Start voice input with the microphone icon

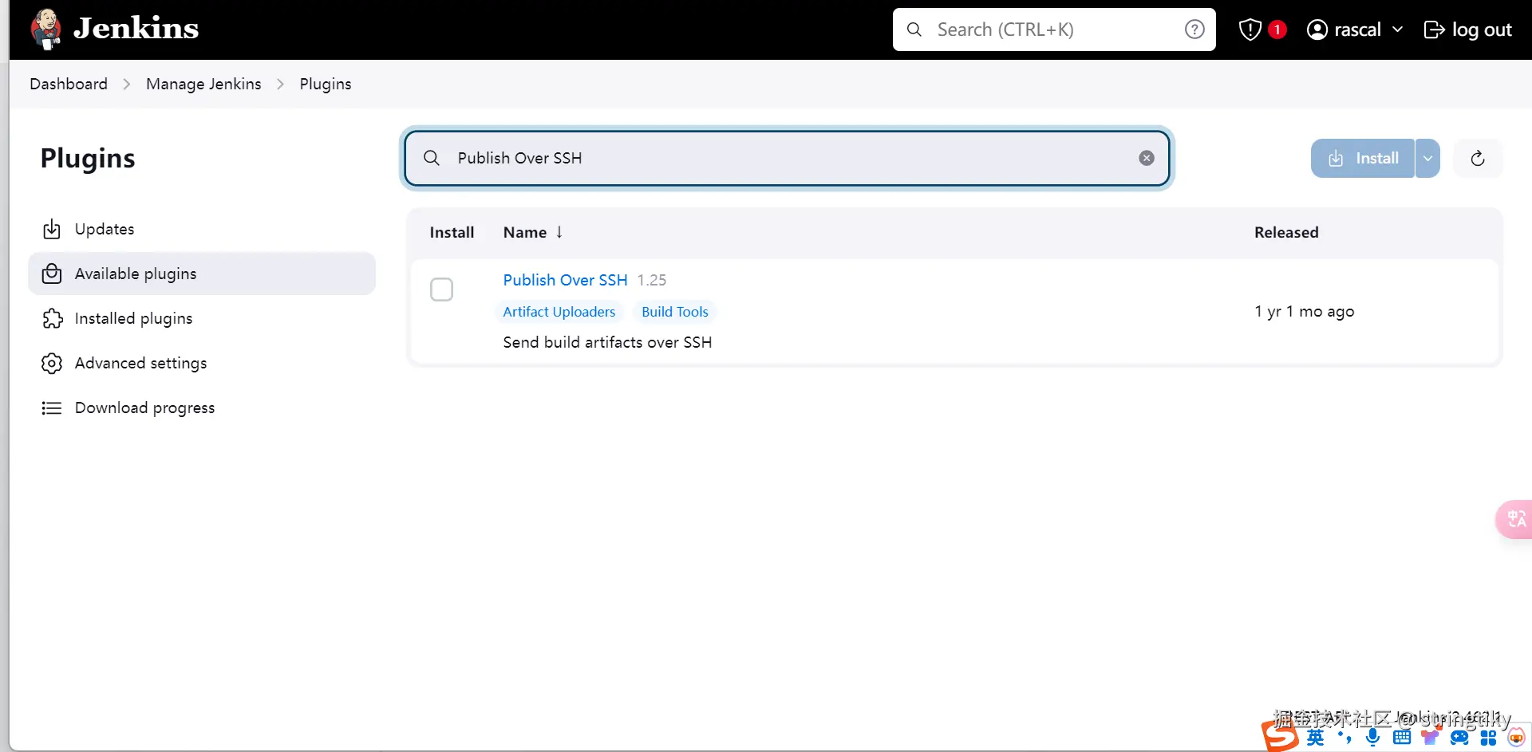1372,738
